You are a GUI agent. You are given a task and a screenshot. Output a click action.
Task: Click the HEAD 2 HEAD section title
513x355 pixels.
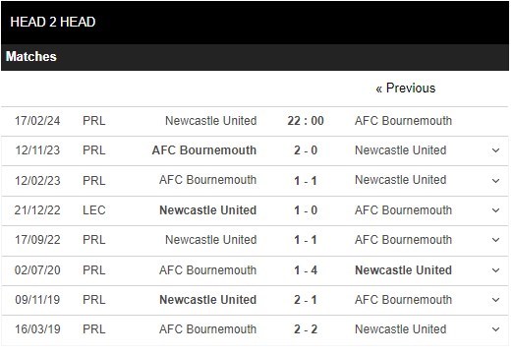pos(53,22)
